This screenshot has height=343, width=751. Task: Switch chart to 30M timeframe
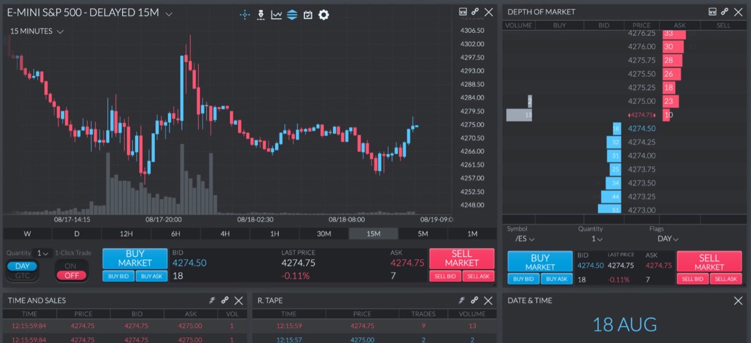tap(324, 234)
